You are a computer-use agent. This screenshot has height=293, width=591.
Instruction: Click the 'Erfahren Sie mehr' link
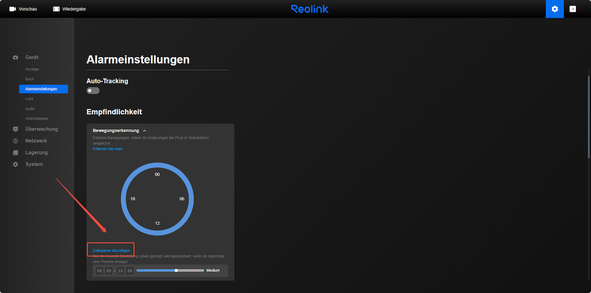(108, 149)
